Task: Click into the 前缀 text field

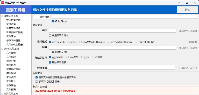Action: 112,30
